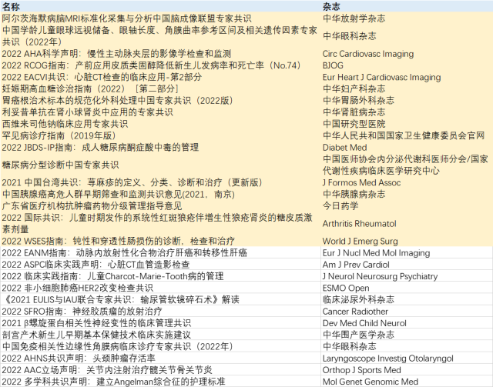493x387 pixels.
Task: Click the Orthop J Sports Med cell
Action: click(x=407, y=370)
